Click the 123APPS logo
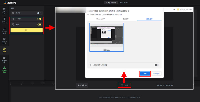The height and width of the screenshot is (102, 200). pyautogui.click(x=10, y=3)
